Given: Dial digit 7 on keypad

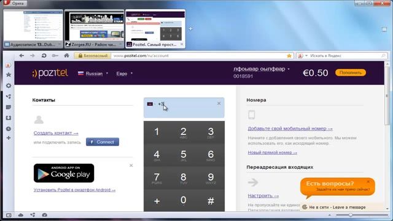Looking at the screenshot, I should pyautogui.click(x=157, y=178).
